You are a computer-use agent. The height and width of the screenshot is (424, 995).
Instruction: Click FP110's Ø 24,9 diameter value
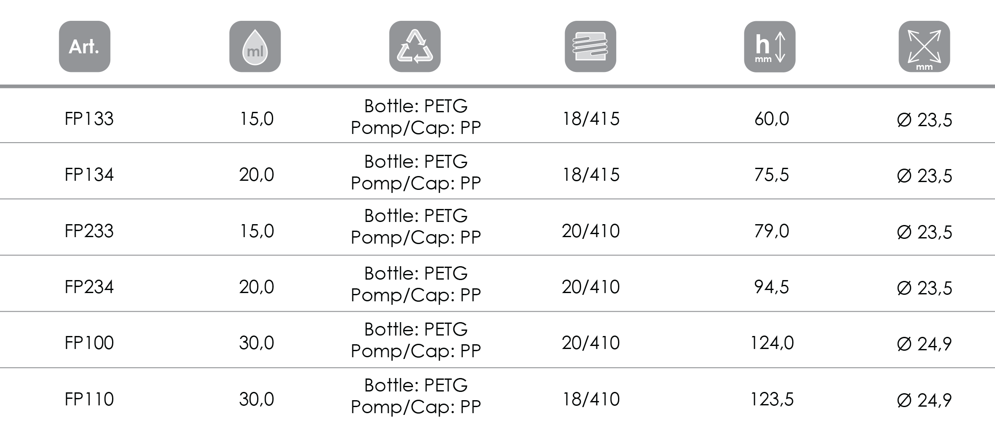click(x=924, y=400)
